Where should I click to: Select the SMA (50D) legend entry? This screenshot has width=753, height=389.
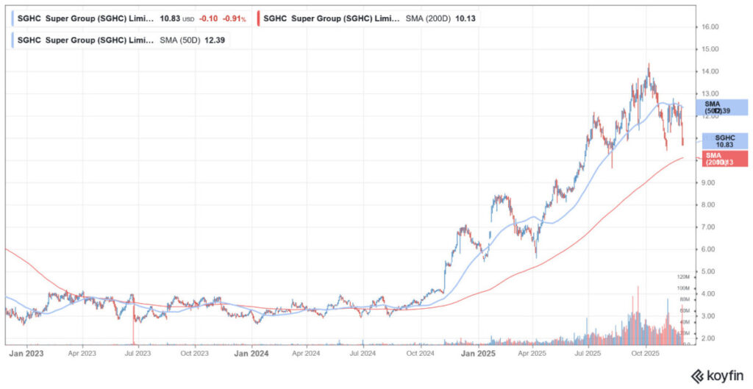(x=121, y=39)
